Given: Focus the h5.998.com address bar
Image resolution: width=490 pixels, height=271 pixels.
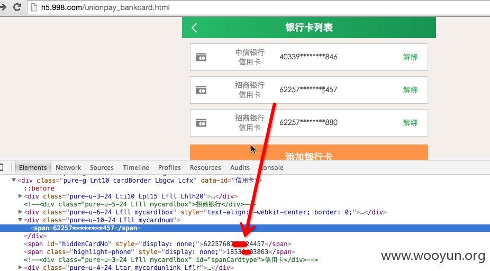Looking at the screenshot, I should pos(259,7).
